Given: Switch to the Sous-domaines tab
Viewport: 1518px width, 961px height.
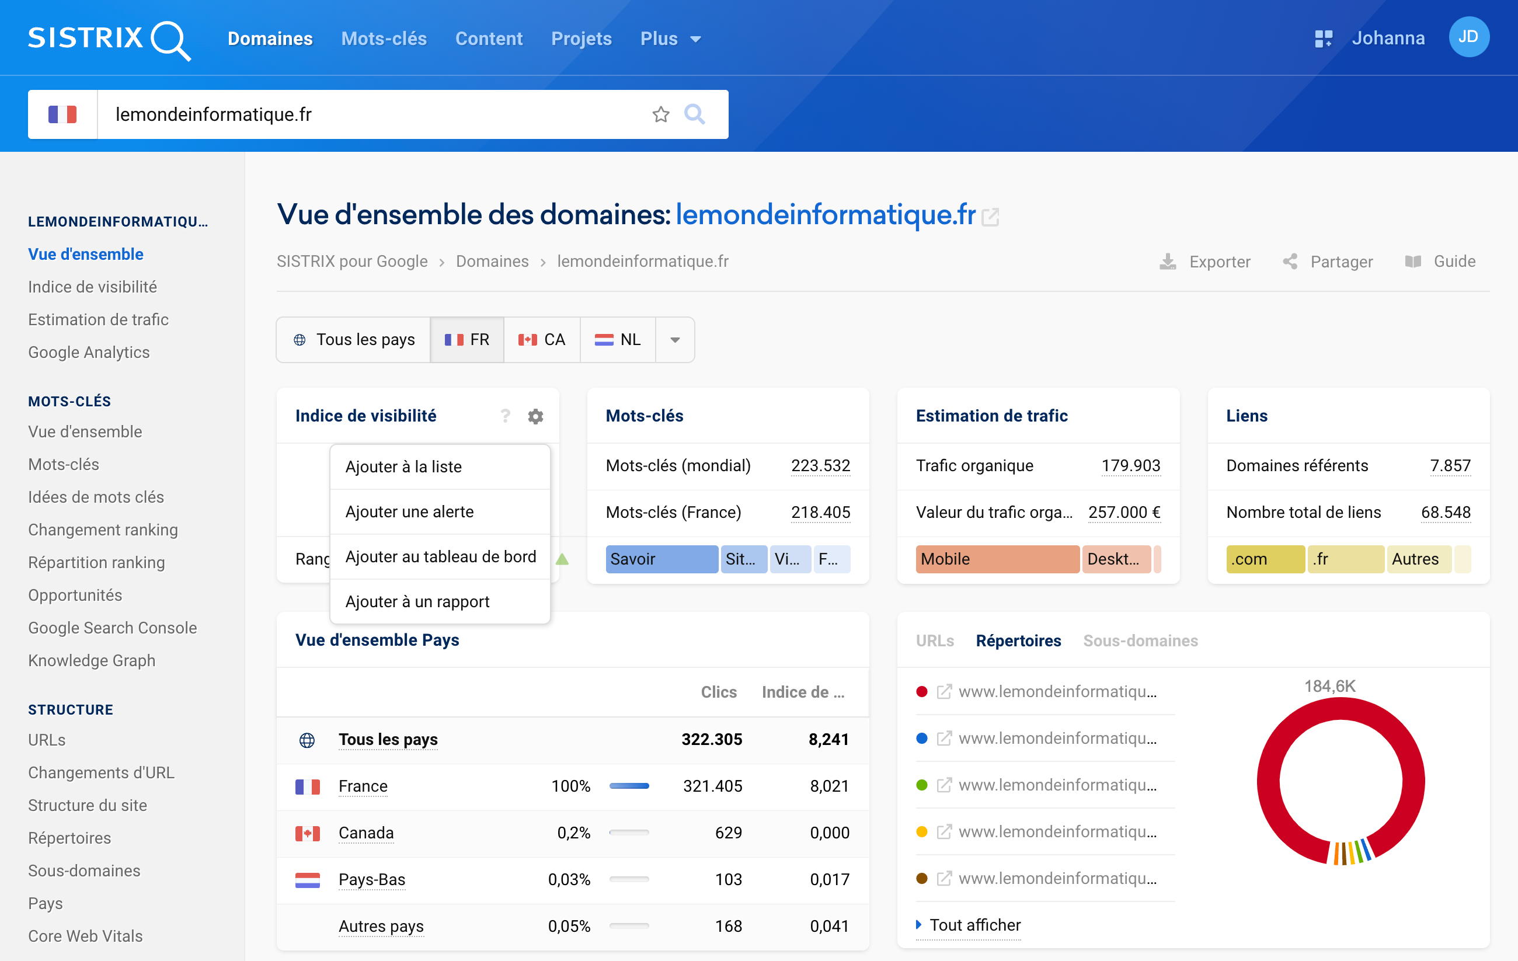Looking at the screenshot, I should 1140,640.
